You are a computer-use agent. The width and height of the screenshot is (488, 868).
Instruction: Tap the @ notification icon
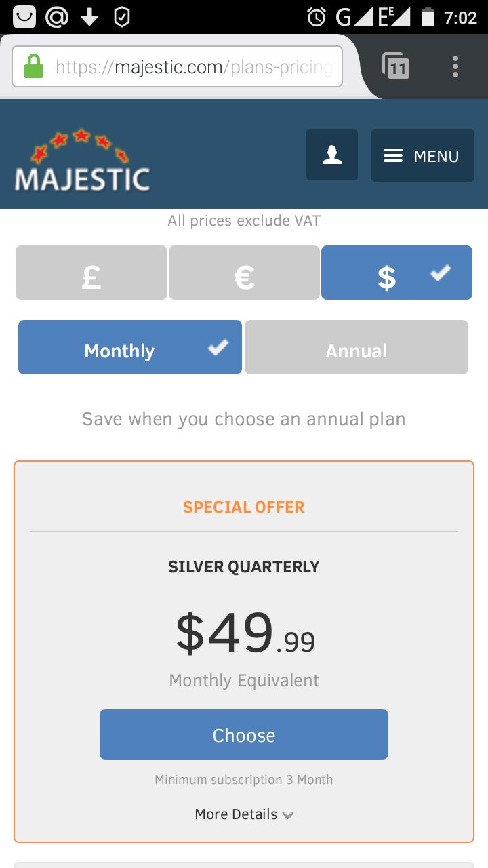tap(57, 17)
